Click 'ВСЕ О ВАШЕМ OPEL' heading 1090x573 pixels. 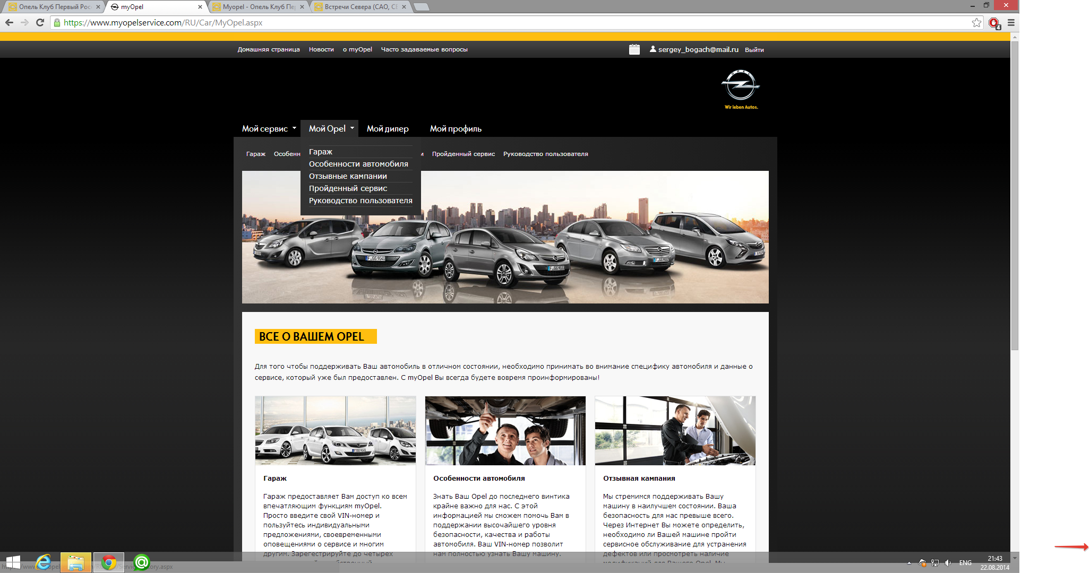pos(315,336)
